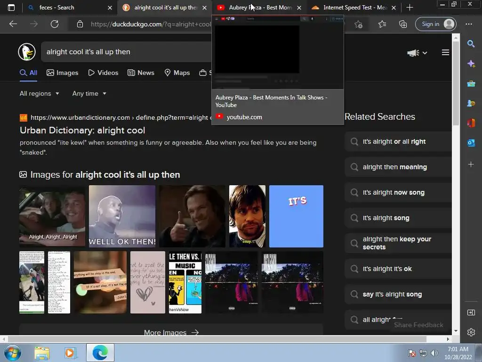Viewport: 482px width, 362px height.
Task: Open a new browser tab
Action: tap(410, 8)
